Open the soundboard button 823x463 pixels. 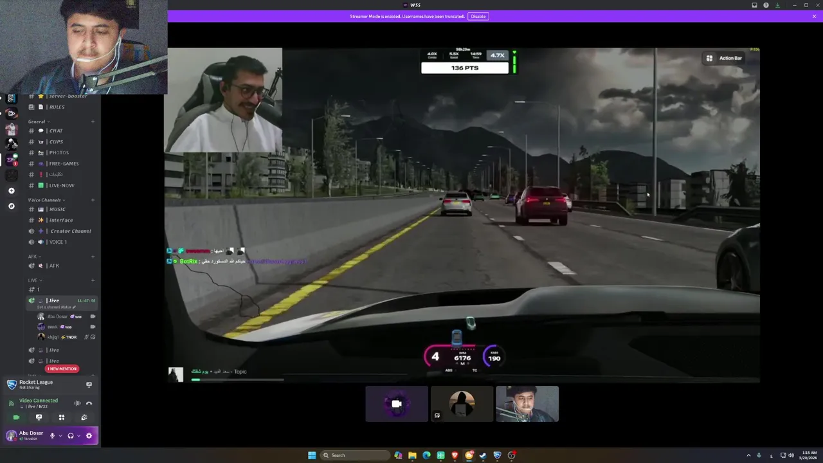(x=84, y=417)
